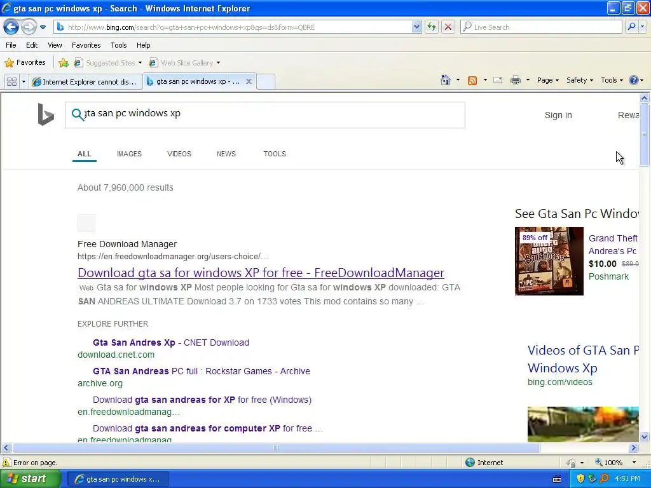Screen dimensions: 651x488
Task: Open a new blank tab
Action: pyautogui.click(x=266, y=82)
